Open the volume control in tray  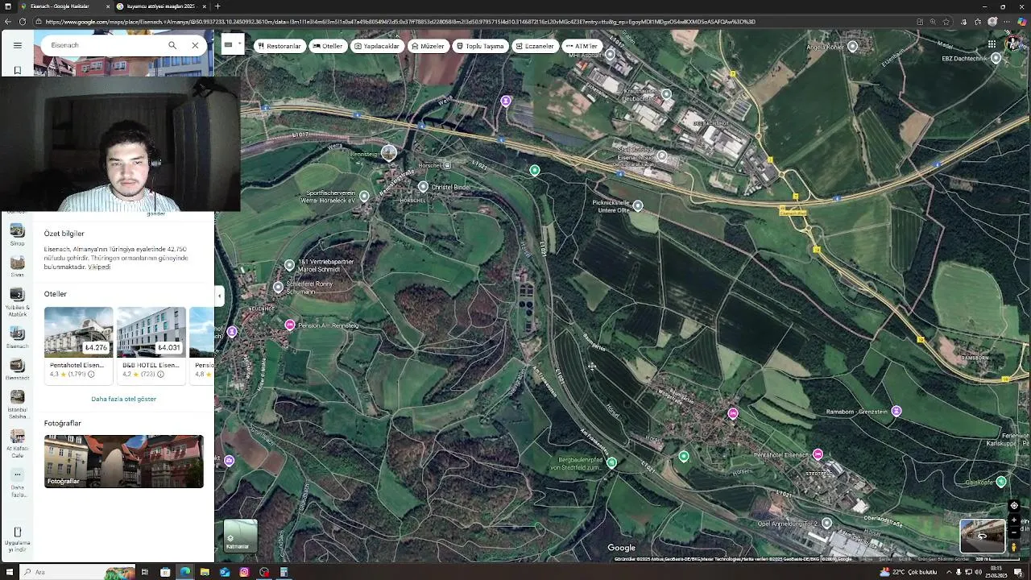[x=978, y=572]
